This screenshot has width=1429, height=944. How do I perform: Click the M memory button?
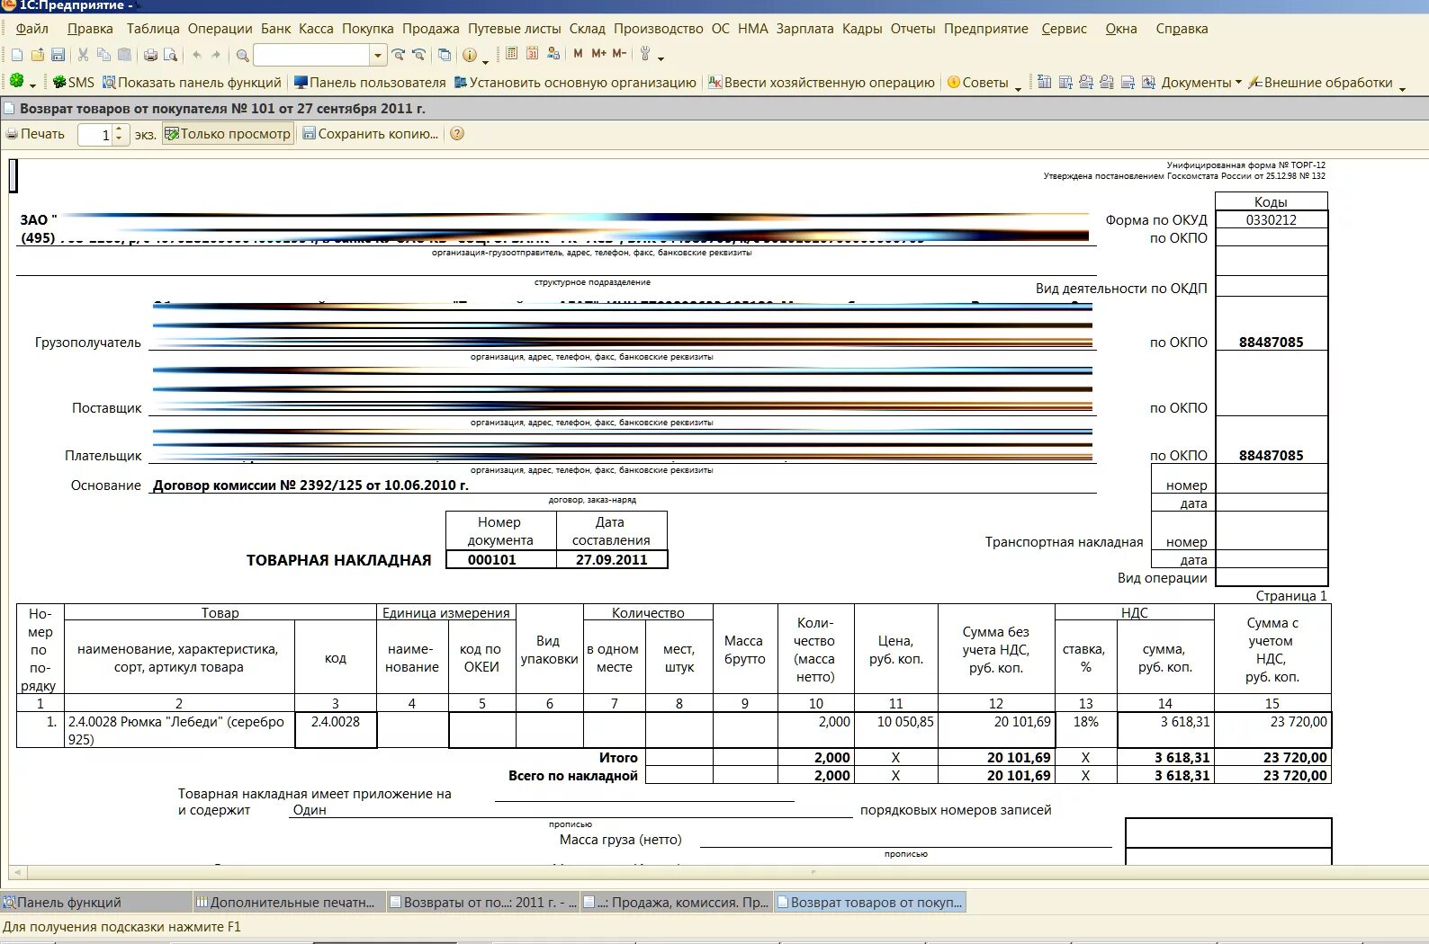tap(578, 54)
